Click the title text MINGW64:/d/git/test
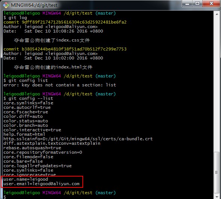 (34, 5)
